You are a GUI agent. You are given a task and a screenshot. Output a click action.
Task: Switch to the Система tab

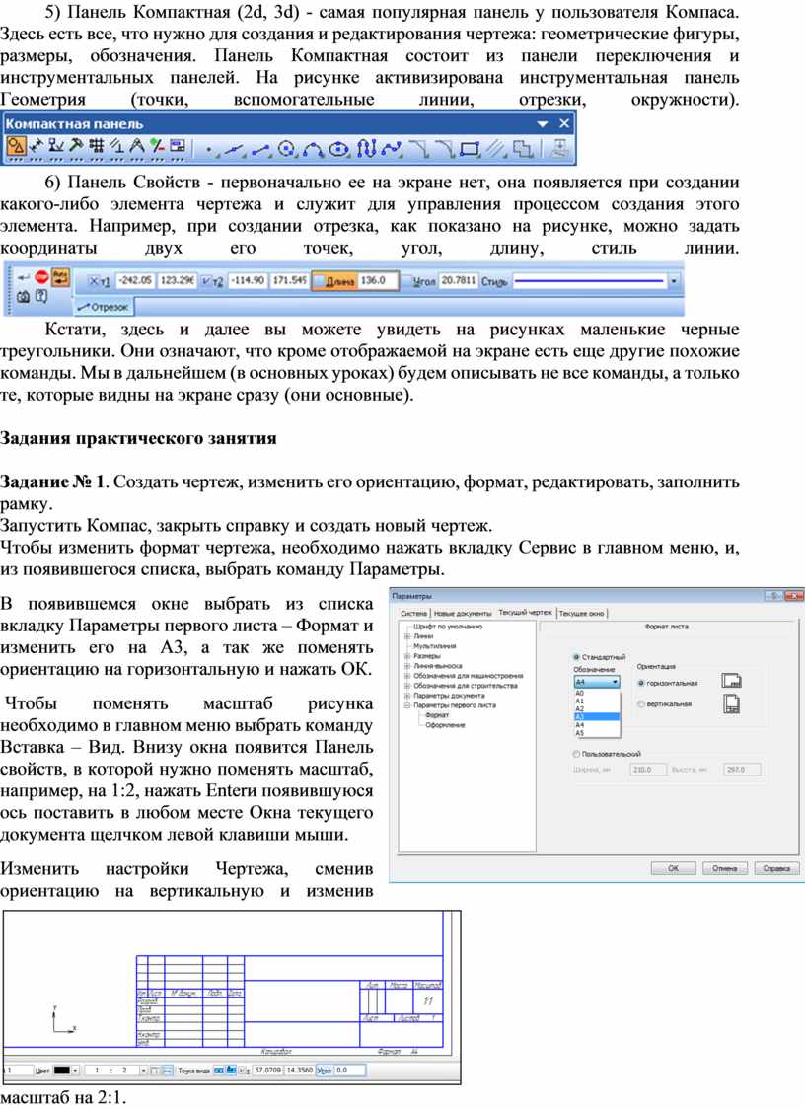point(413,613)
